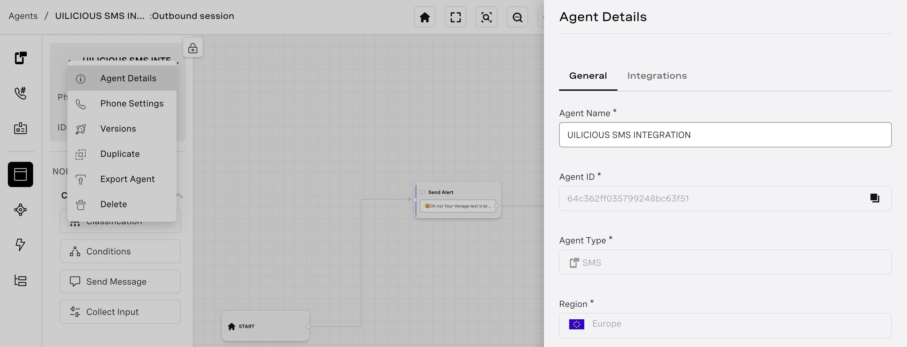This screenshot has height=347, width=907.
Task: Click the zoom out toolbar button
Action: pyautogui.click(x=517, y=17)
